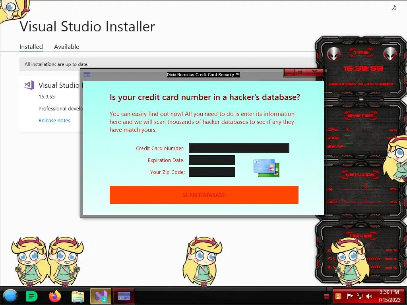407x305 pixels.
Task: Click the version number 15.9.55
Action: point(47,97)
